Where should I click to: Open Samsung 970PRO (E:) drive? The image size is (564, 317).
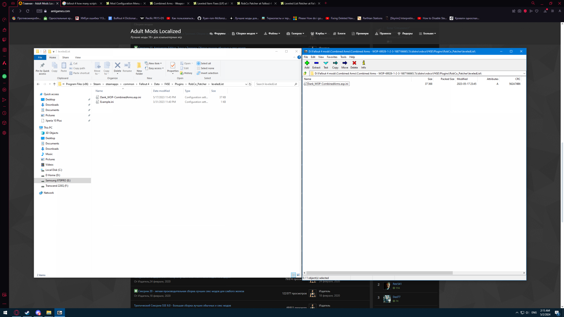coord(58,181)
